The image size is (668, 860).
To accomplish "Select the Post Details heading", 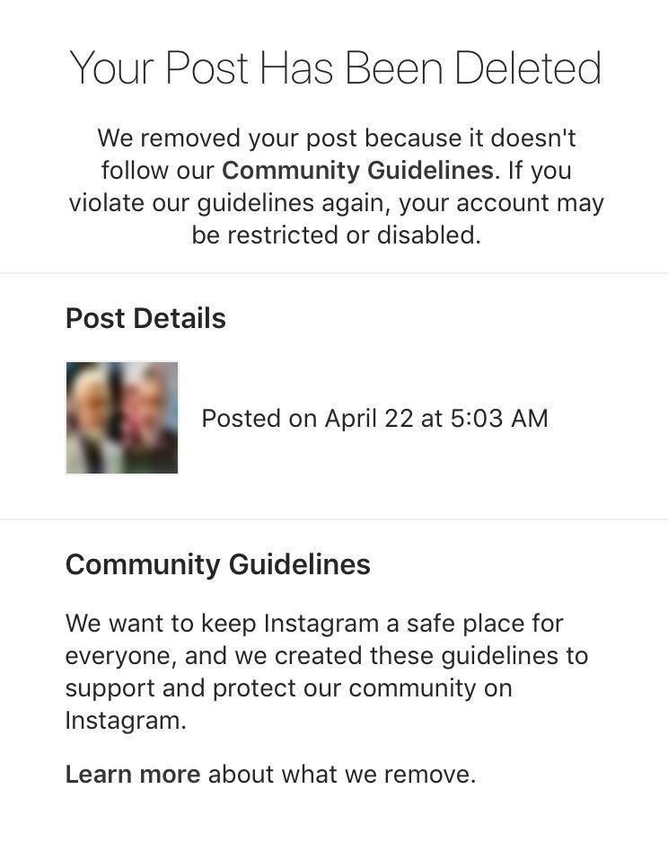I will click(x=145, y=318).
